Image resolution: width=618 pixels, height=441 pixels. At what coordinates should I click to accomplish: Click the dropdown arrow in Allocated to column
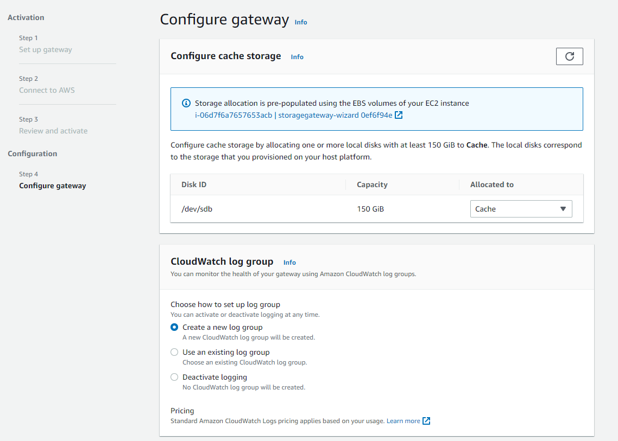pyautogui.click(x=563, y=209)
